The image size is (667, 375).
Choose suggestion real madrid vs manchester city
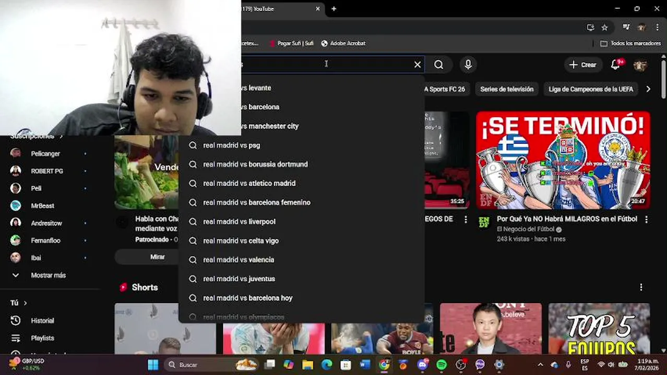coord(302,126)
